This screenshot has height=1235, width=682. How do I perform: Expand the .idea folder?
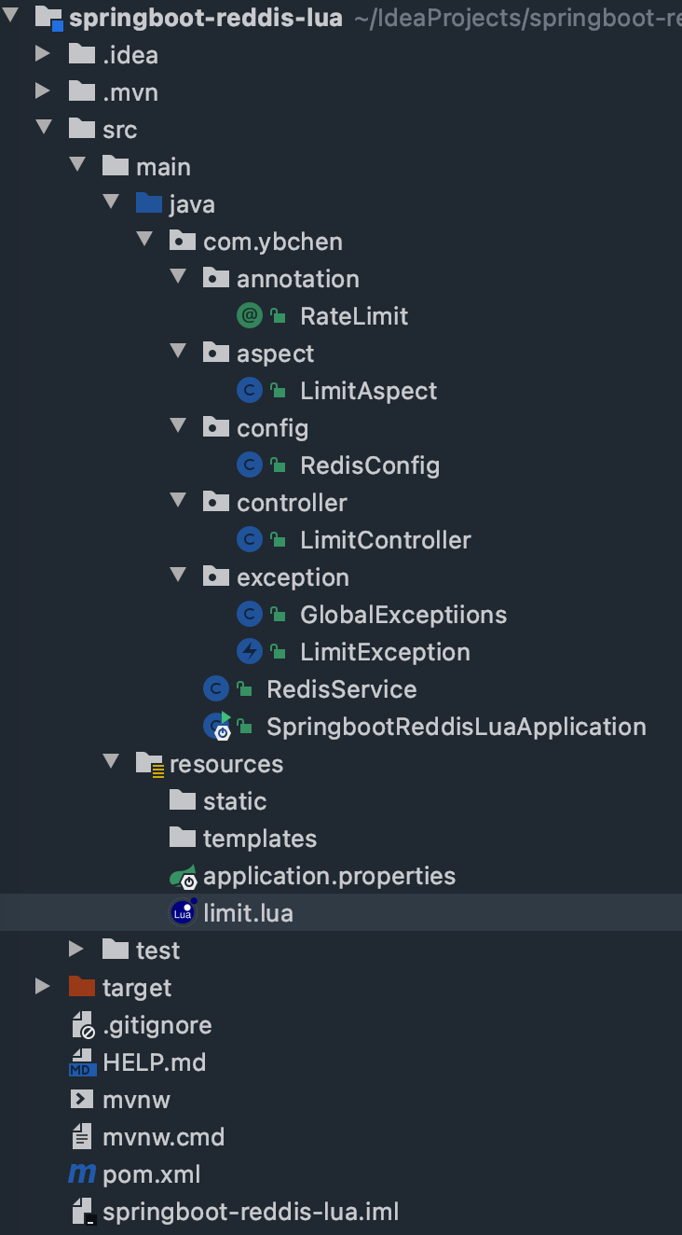pos(43,54)
